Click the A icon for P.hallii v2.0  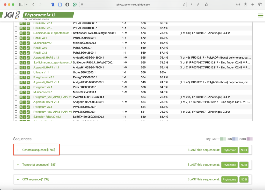click(x=28, y=48)
